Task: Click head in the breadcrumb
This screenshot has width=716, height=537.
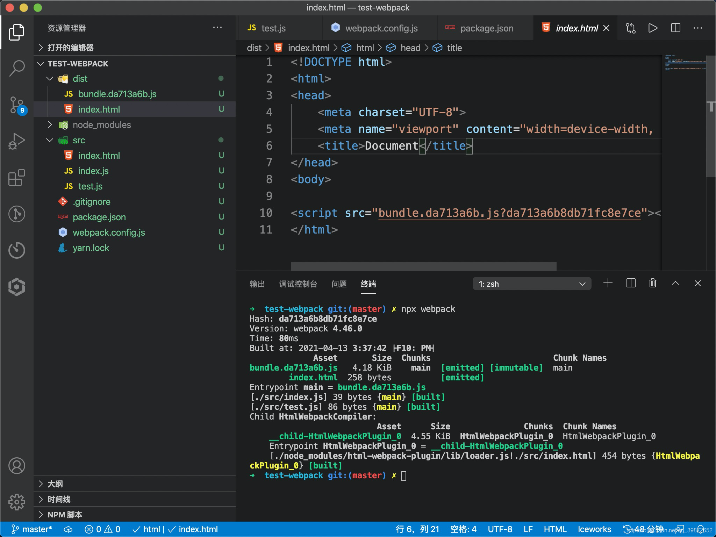Action: (x=410, y=48)
